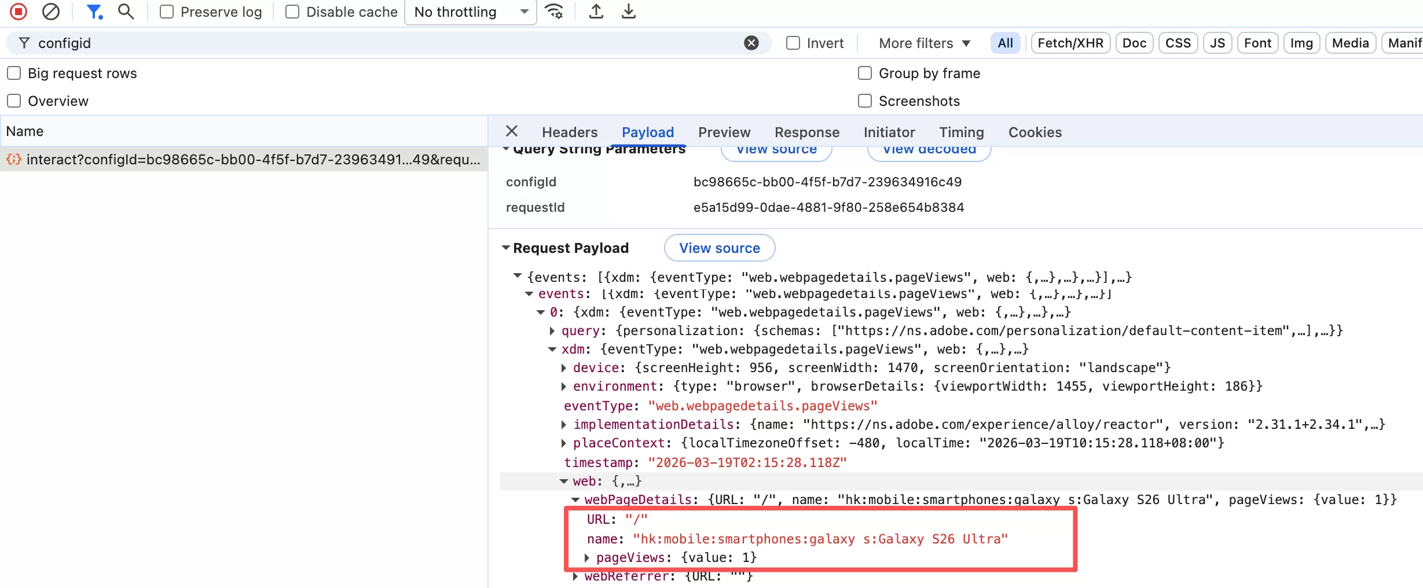Expand the pageViews node
1423x588 pixels.
(x=587, y=558)
